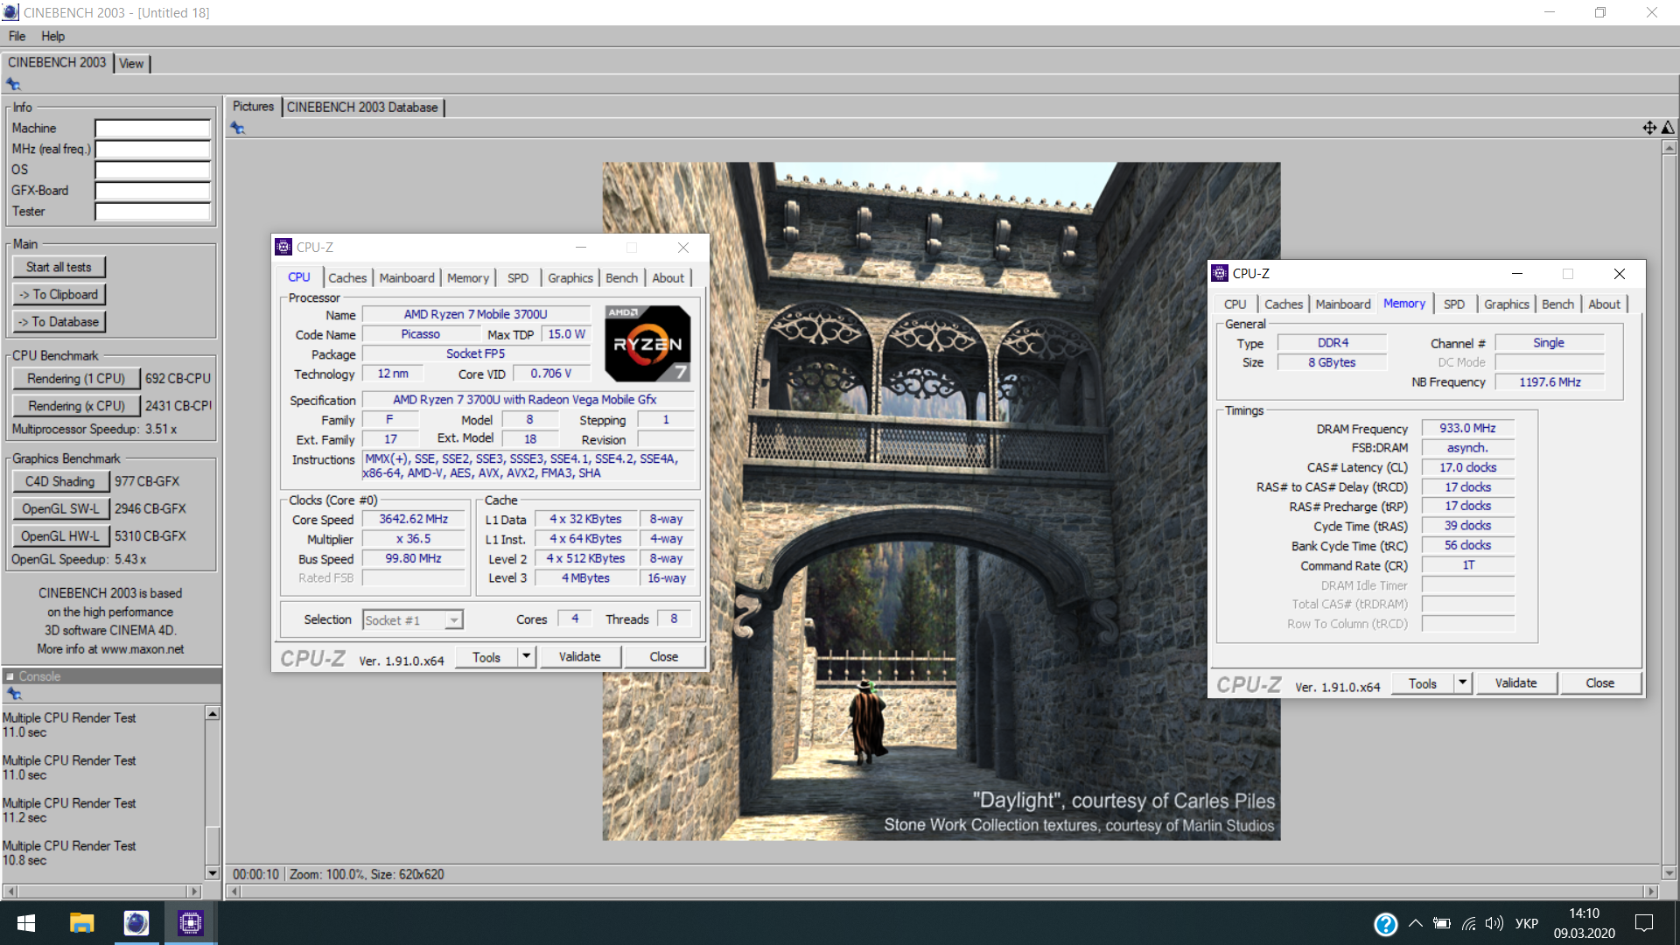Open Windows Start menu

pos(26,923)
